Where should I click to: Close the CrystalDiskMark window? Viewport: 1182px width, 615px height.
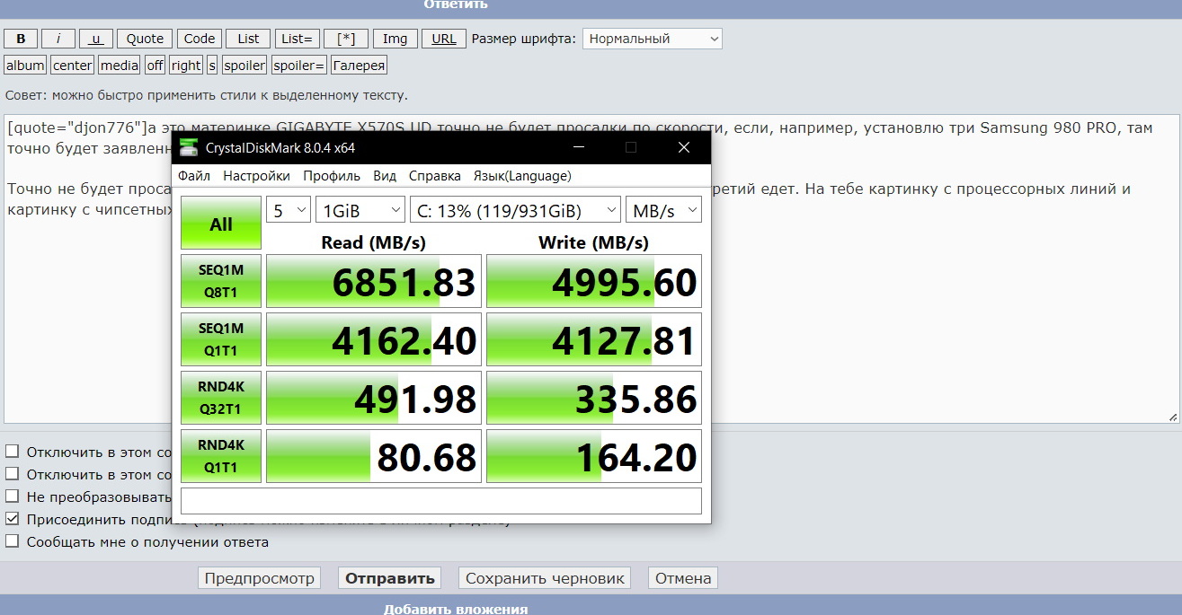pyautogui.click(x=684, y=147)
